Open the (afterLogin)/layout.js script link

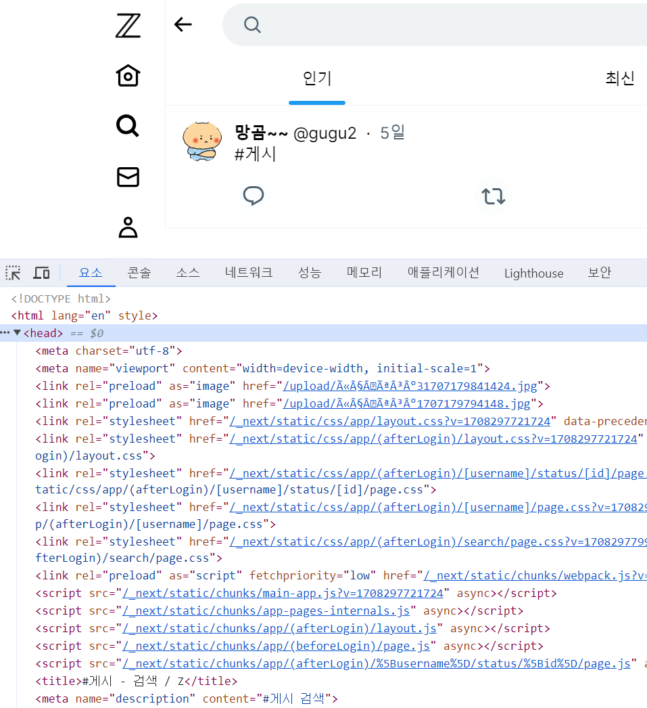pos(279,629)
